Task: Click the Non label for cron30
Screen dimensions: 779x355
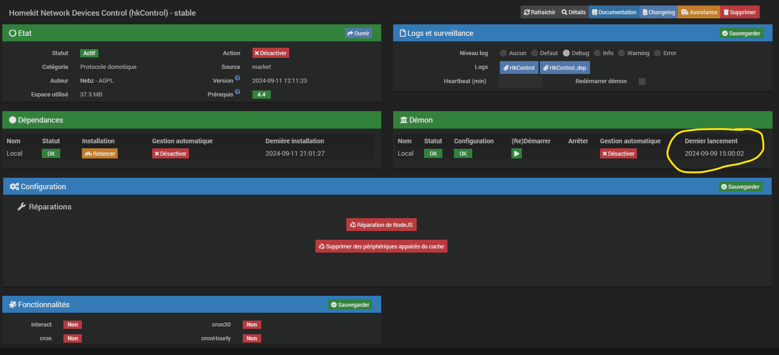Action: [x=252, y=325]
